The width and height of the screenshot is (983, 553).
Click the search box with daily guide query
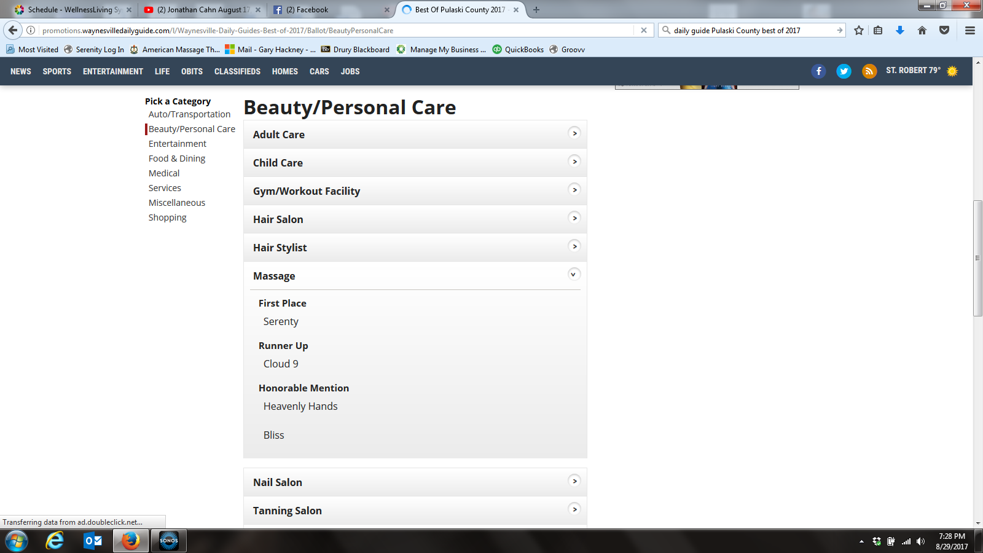(750, 30)
